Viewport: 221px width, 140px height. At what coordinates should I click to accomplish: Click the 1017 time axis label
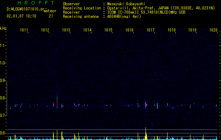click(150, 30)
